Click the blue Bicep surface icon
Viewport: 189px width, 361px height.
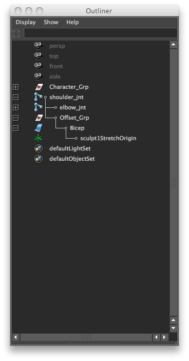(38, 128)
